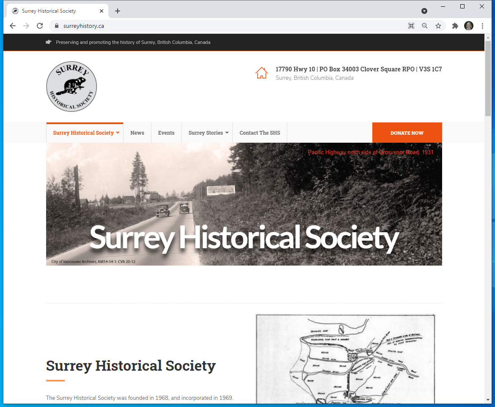The image size is (495, 407).
Task: Click the zoom magnifier icon in address bar
Action: 425,26
